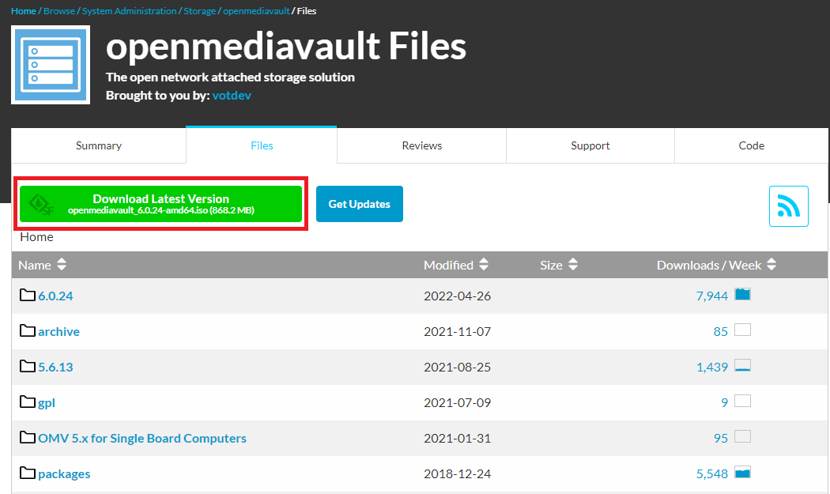Click the 1,439 weekly downloads count
The width and height of the screenshot is (830, 494).
pyautogui.click(x=712, y=367)
